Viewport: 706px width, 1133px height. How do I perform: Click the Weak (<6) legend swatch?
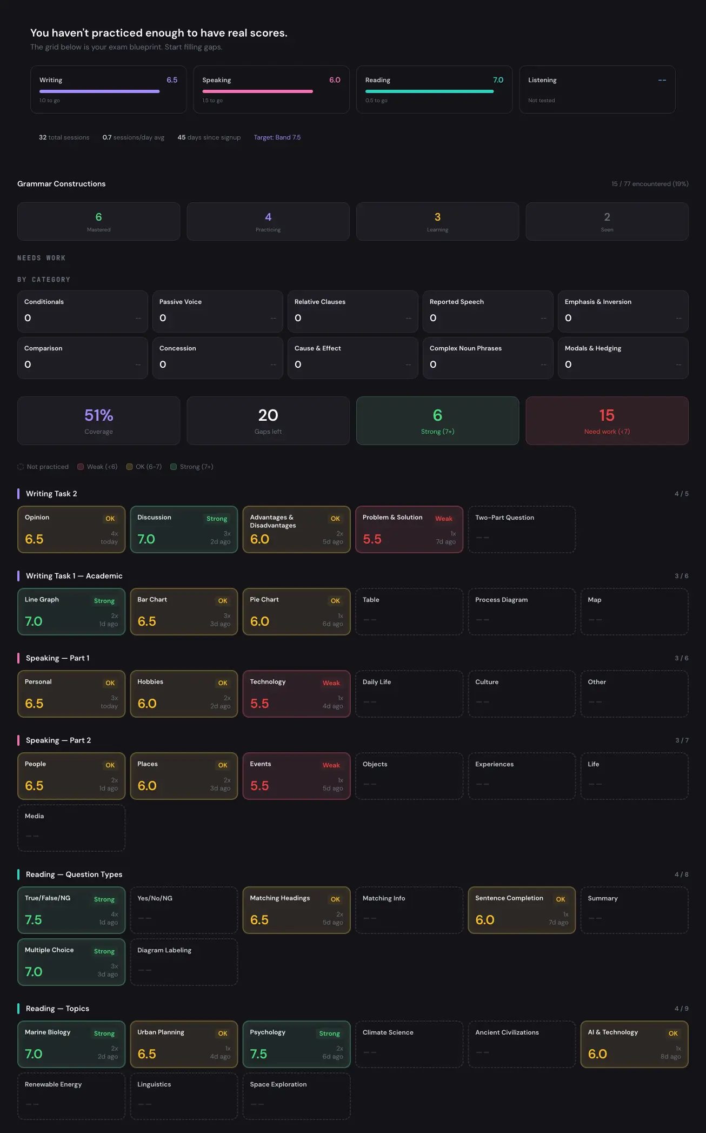[x=81, y=467]
